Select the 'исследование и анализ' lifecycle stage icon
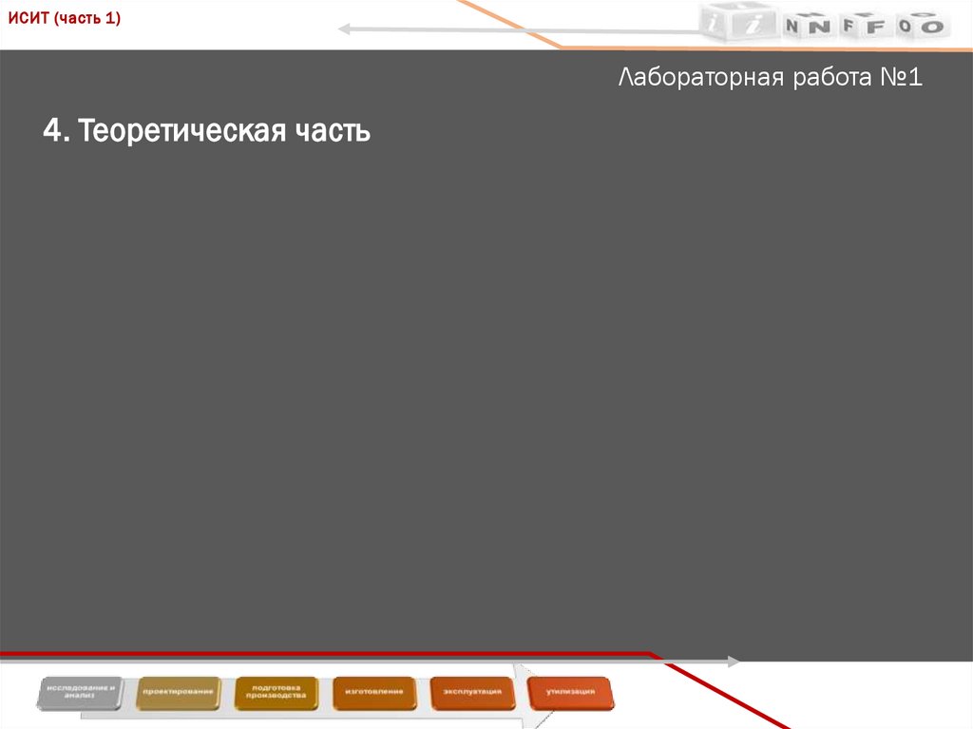The width and height of the screenshot is (973, 729). pyautogui.click(x=81, y=691)
